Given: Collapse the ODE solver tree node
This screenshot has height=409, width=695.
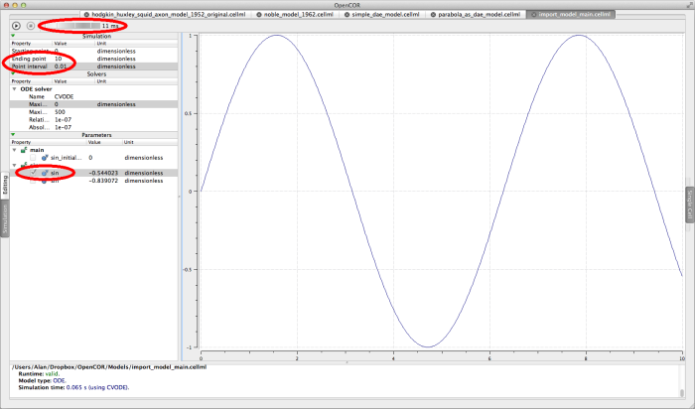Looking at the screenshot, I should pyautogui.click(x=14, y=88).
